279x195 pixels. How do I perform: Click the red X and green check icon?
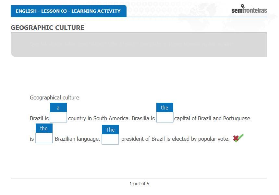238,138
